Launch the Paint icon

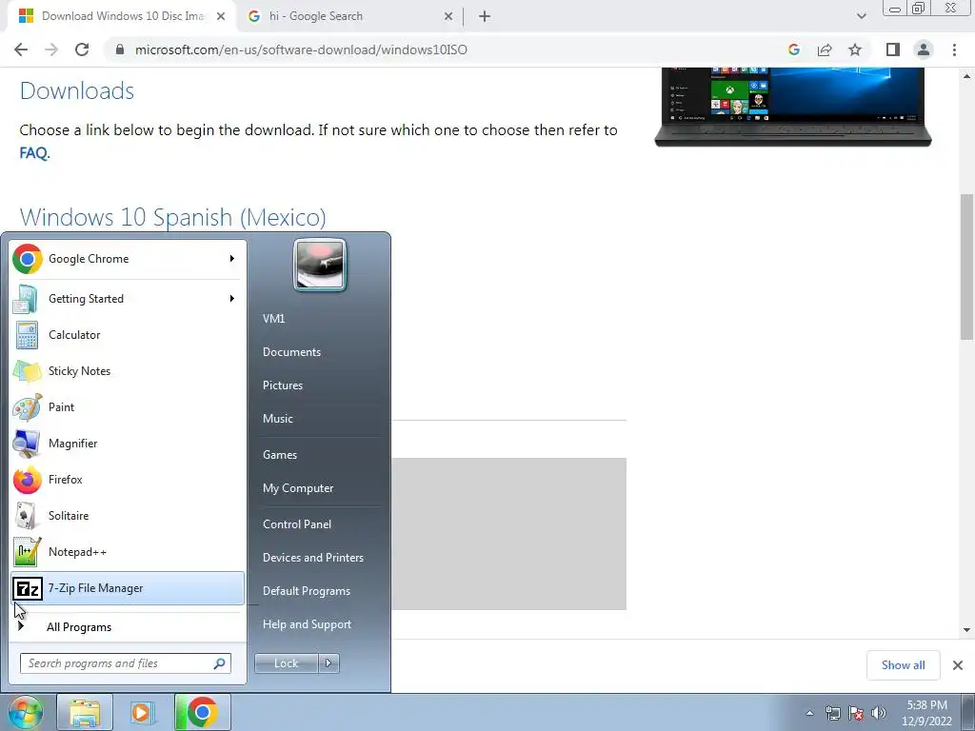point(27,407)
